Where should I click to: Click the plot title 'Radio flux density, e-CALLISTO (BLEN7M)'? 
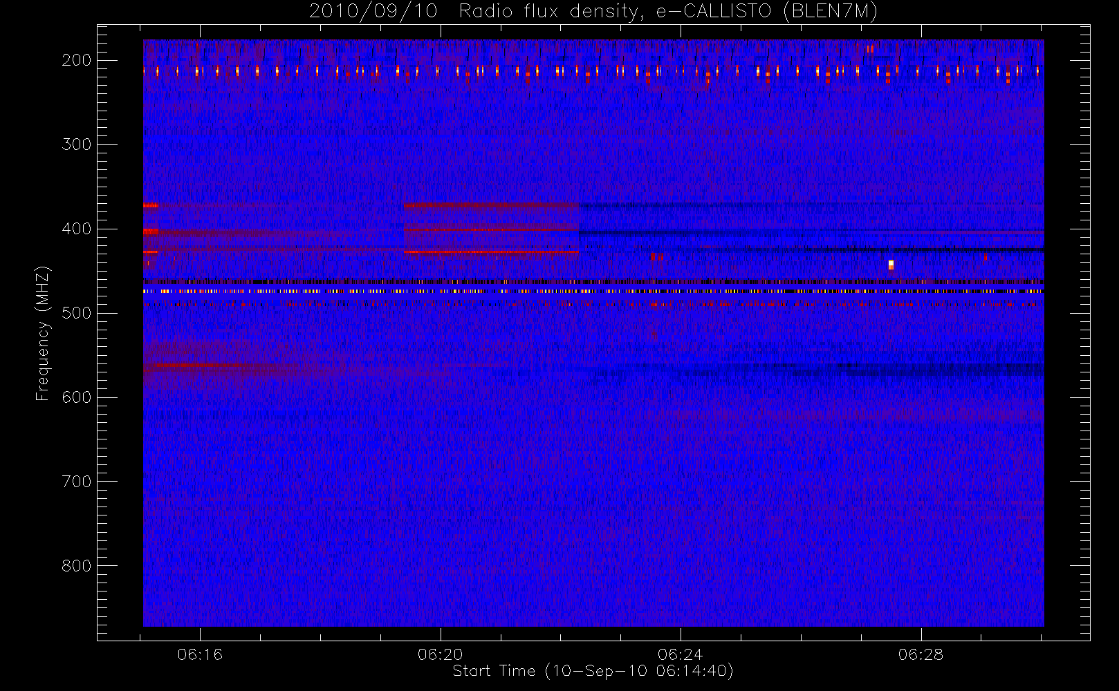tap(668, 12)
